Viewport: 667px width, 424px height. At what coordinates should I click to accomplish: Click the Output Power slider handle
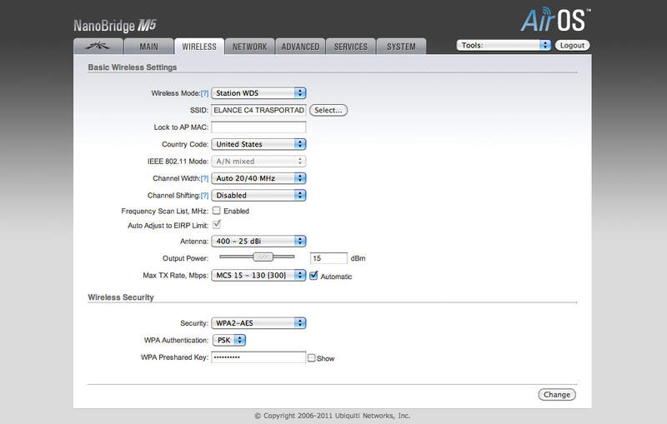pos(263,257)
